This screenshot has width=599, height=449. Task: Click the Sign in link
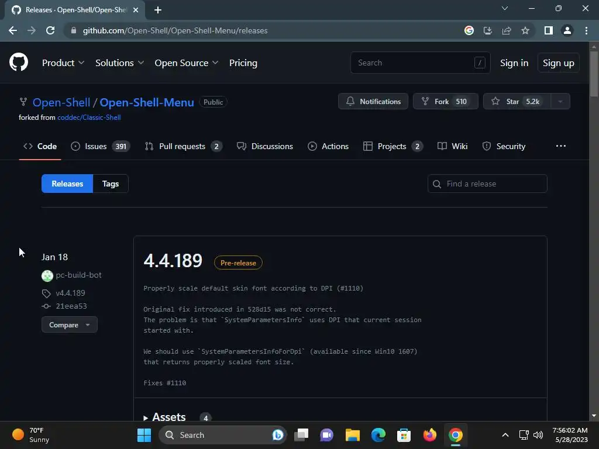[514, 63]
